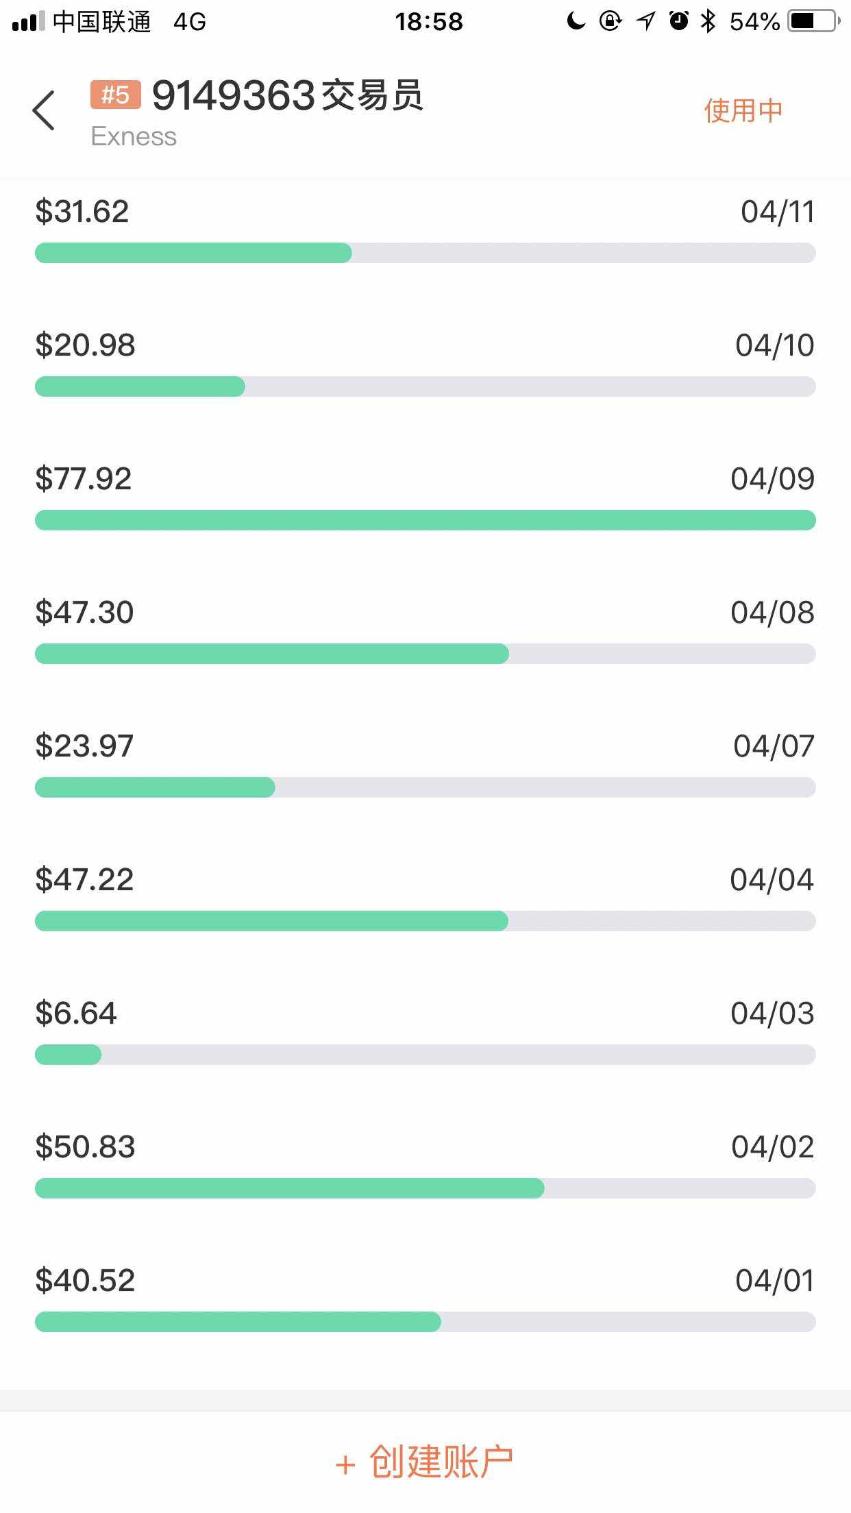Tap the back arrow icon
This screenshot has height=1513, width=851.
tap(43, 110)
